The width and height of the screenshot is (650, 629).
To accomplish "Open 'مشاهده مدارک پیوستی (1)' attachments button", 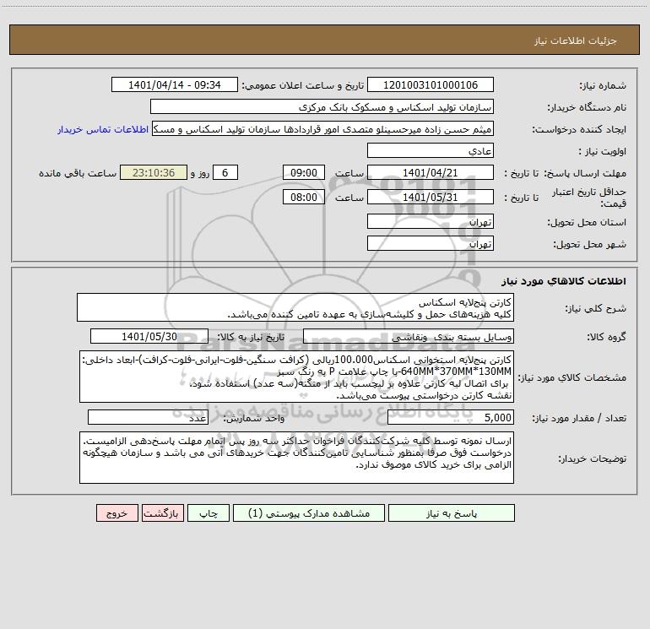I will pyautogui.click(x=309, y=513).
